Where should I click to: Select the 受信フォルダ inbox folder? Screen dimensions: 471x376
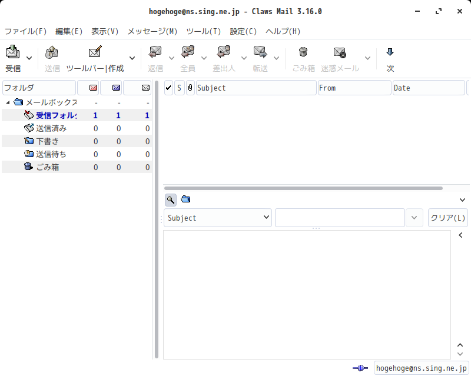[77, 115]
